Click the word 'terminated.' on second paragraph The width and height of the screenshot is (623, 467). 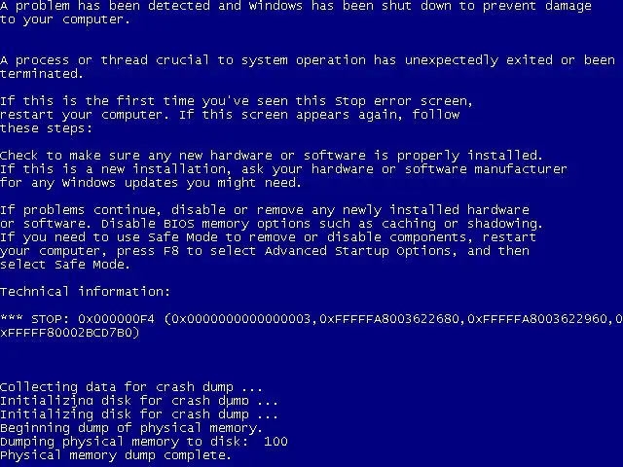[41, 74]
